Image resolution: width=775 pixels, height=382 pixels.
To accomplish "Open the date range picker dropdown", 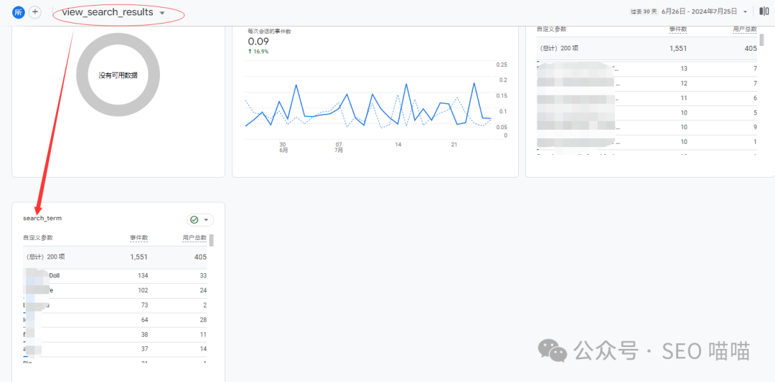I will click(x=745, y=11).
